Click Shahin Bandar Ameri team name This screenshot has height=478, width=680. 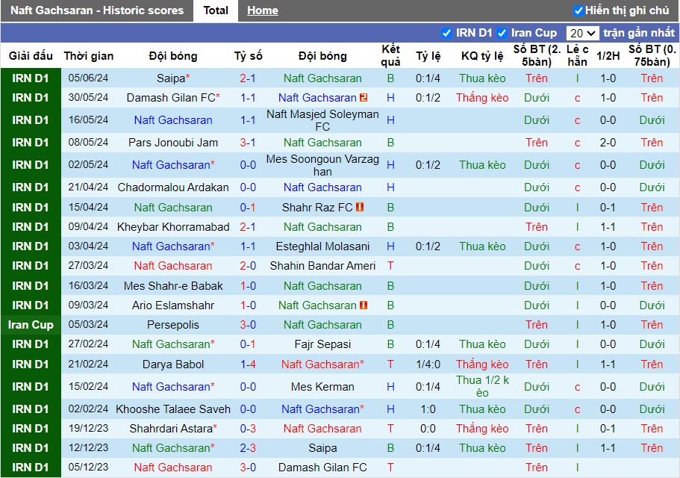point(322,266)
